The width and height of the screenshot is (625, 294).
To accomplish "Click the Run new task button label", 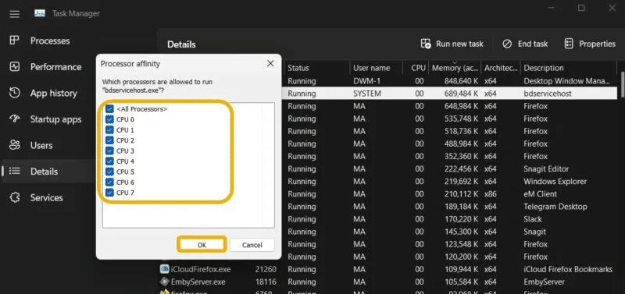I will (x=459, y=44).
